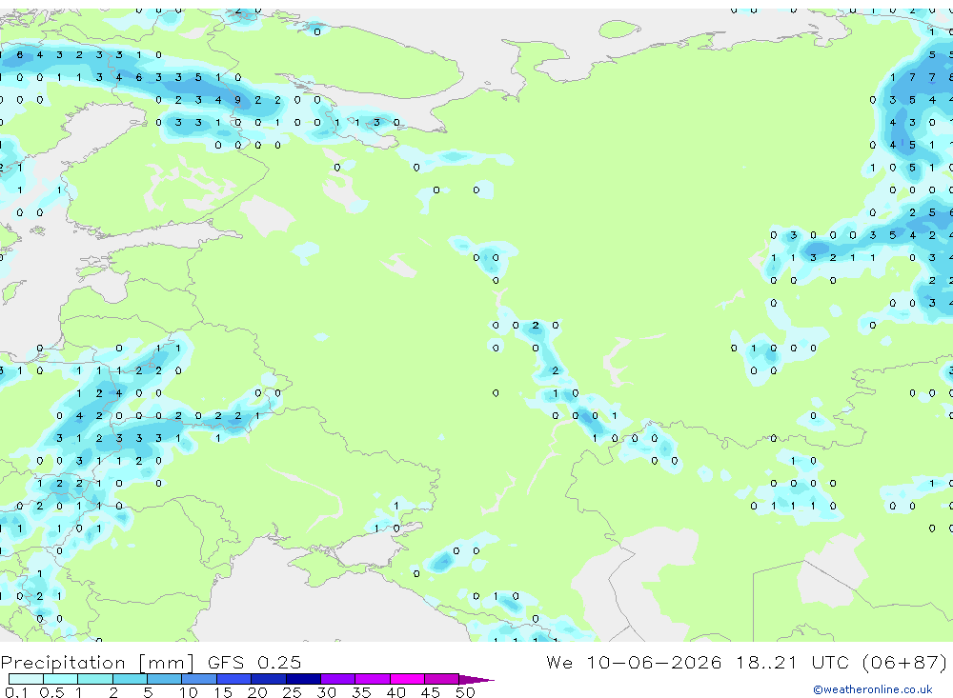953x698 pixels.
Task: Click the 20–25 mm legend color box
Action: tap(269, 679)
